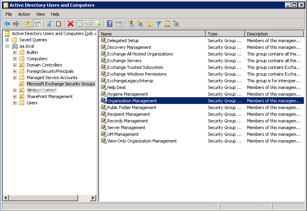This screenshot has height=211, width=307.
Task: Expand the Saved Queries node
Action: click(7, 40)
